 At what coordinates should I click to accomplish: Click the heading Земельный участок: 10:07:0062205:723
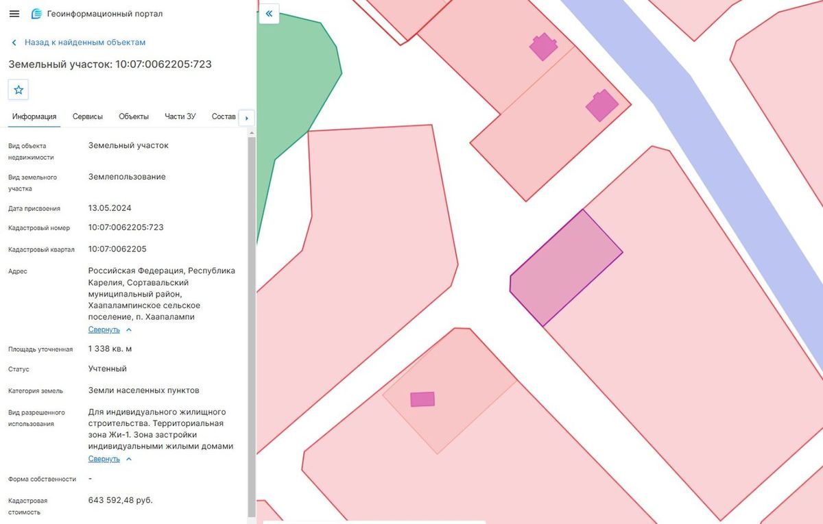[110, 64]
